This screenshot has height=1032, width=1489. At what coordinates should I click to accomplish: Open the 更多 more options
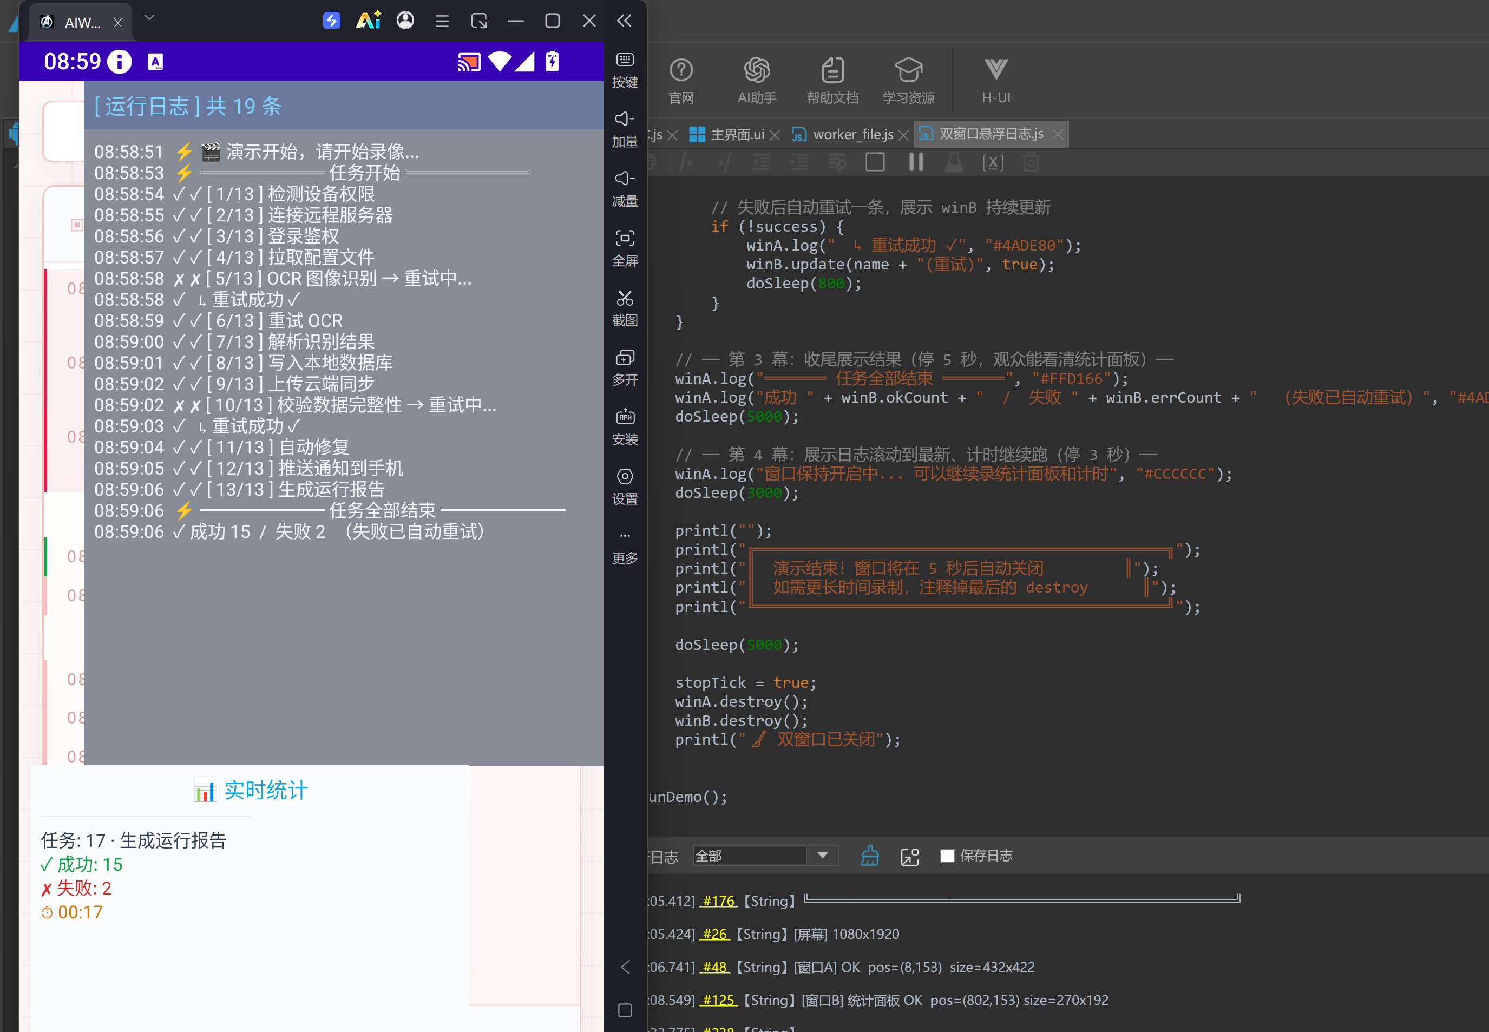[x=625, y=548]
